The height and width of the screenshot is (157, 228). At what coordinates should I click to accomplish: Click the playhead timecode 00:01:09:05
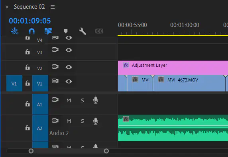(x=30, y=21)
